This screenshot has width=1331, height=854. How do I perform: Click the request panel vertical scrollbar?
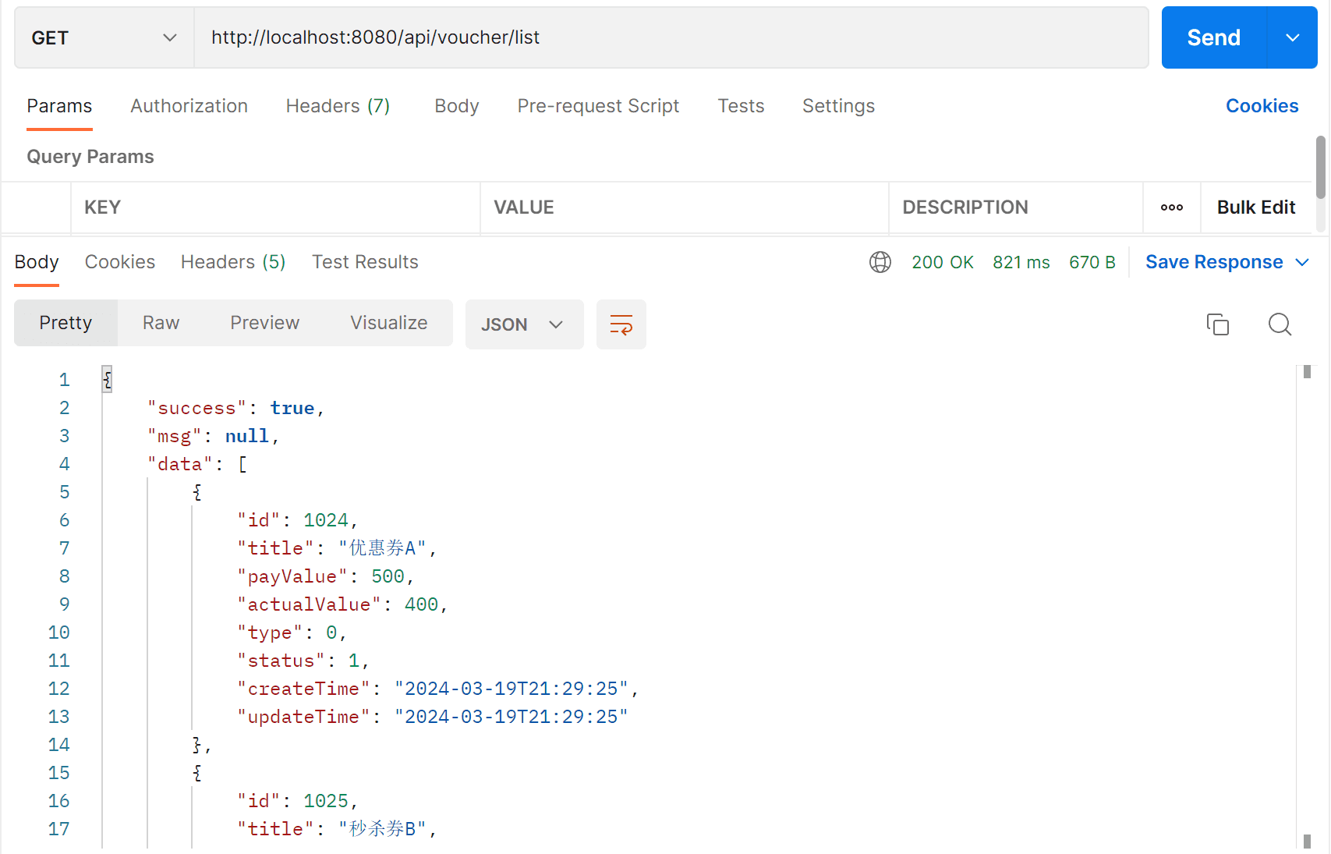(1320, 168)
